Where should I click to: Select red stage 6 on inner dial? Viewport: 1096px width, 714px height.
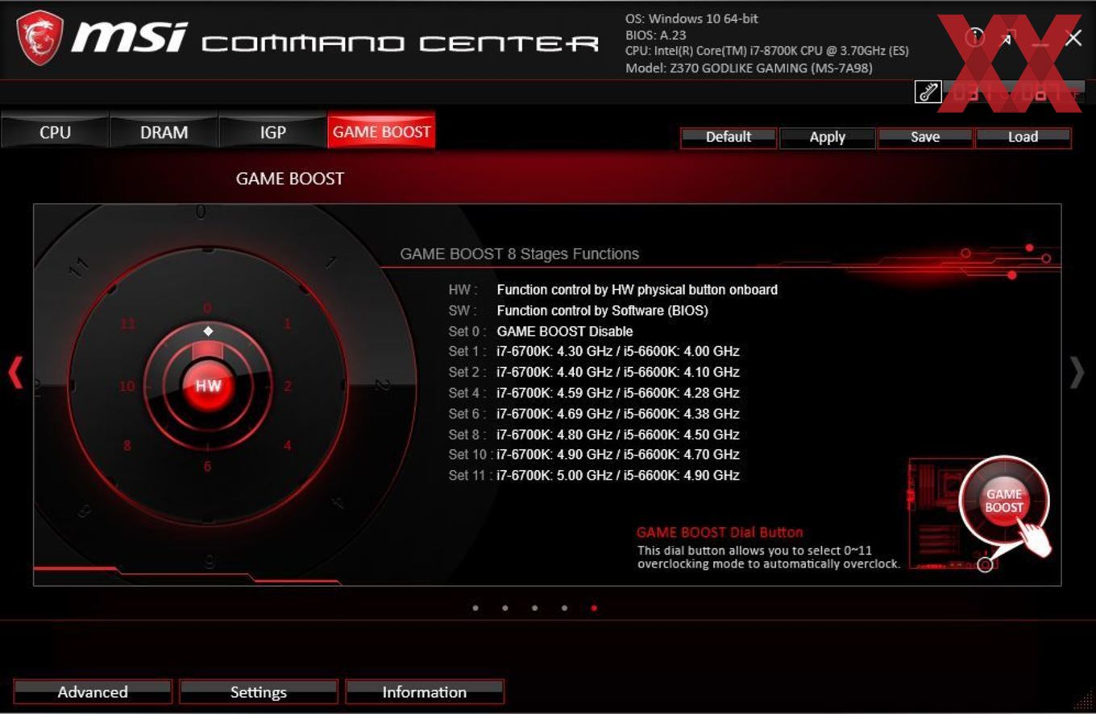(207, 467)
